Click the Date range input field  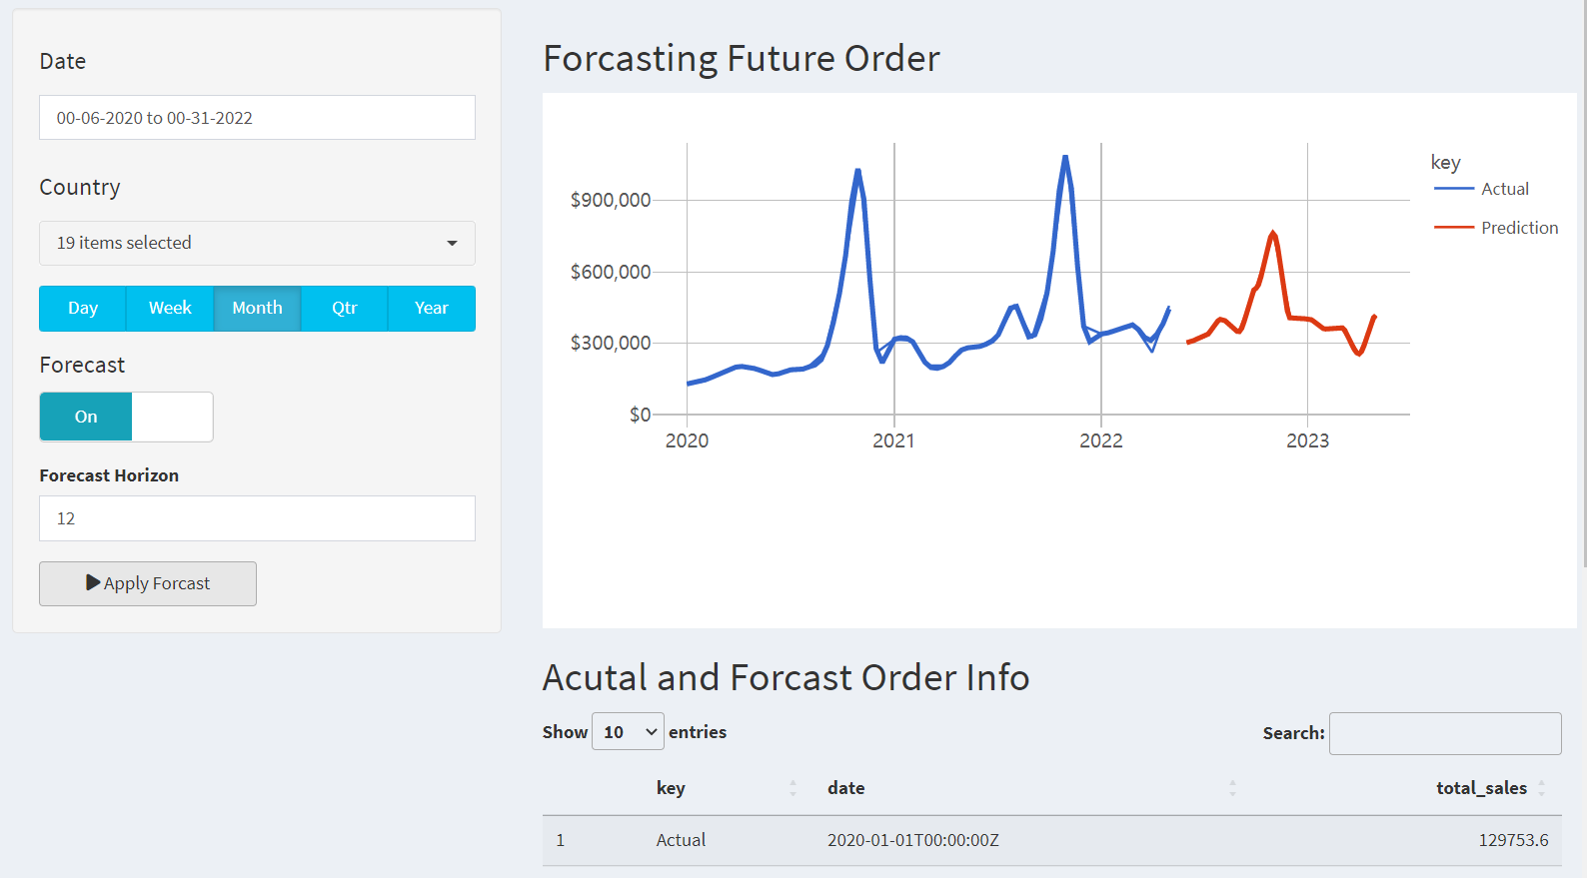257,118
